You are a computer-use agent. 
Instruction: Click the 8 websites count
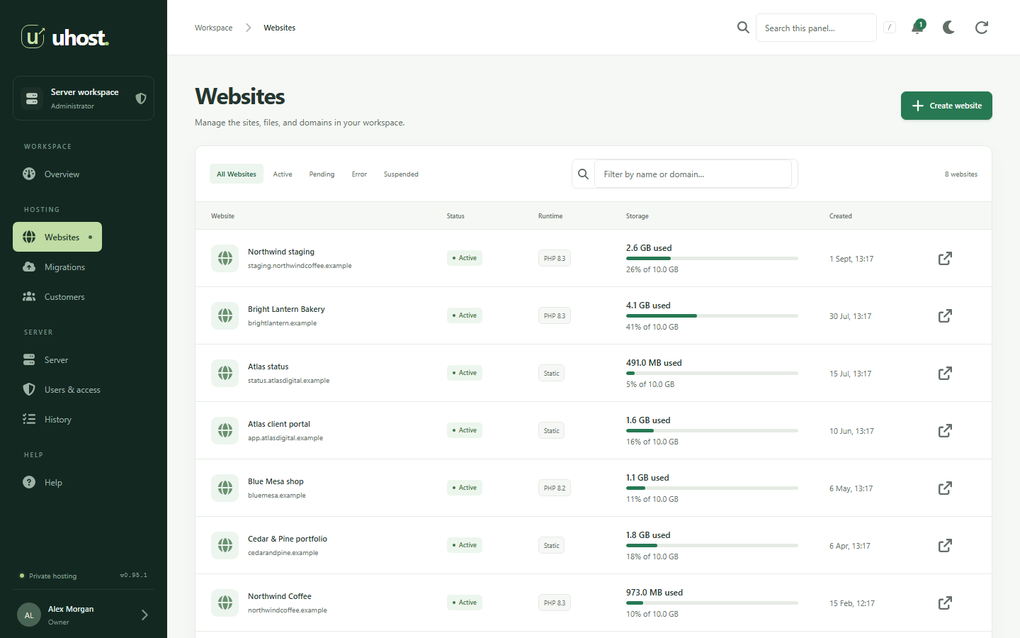(960, 174)
